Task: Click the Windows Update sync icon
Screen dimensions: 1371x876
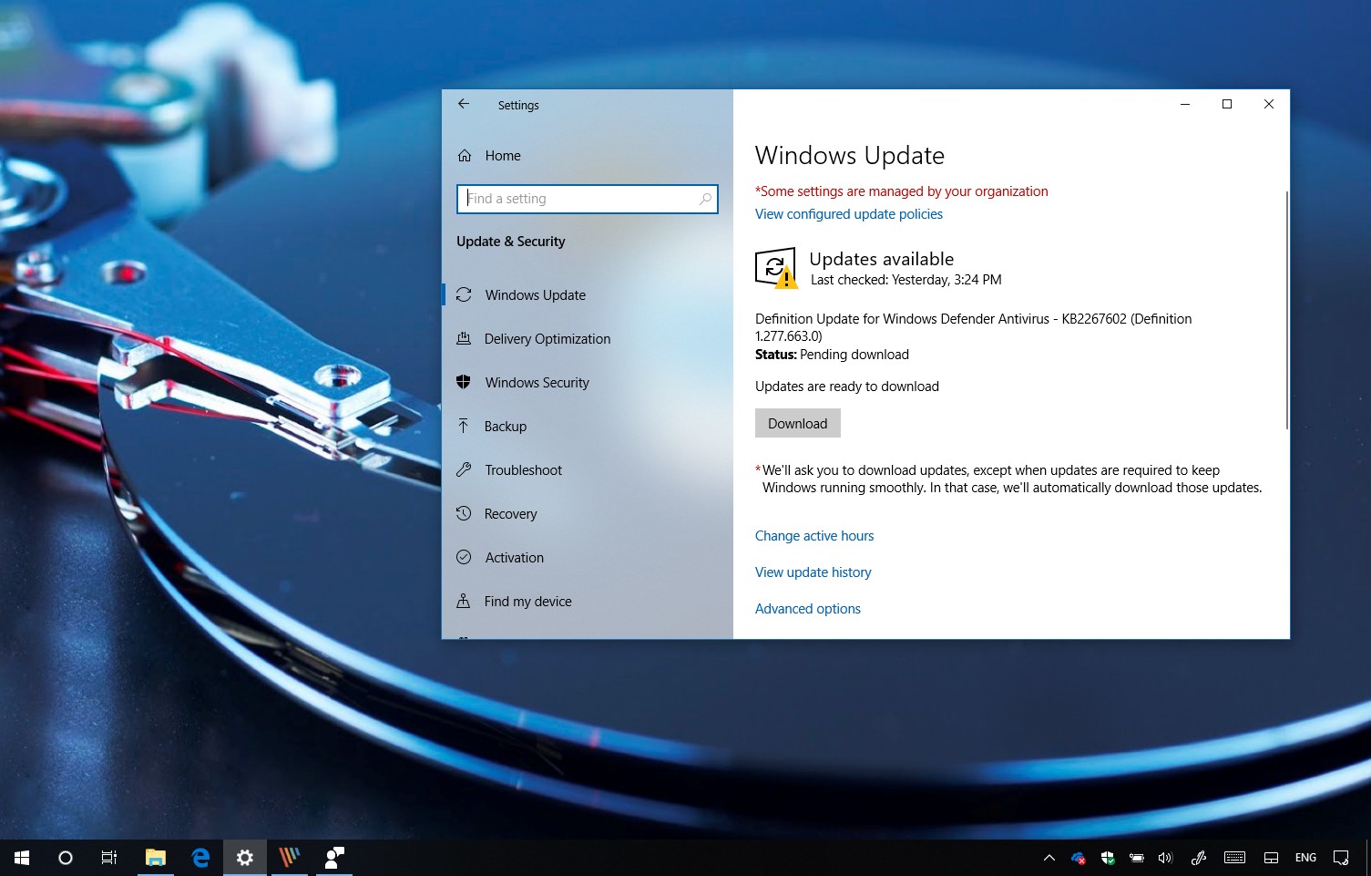Action: pyautogui.click(x=464, y=294)
